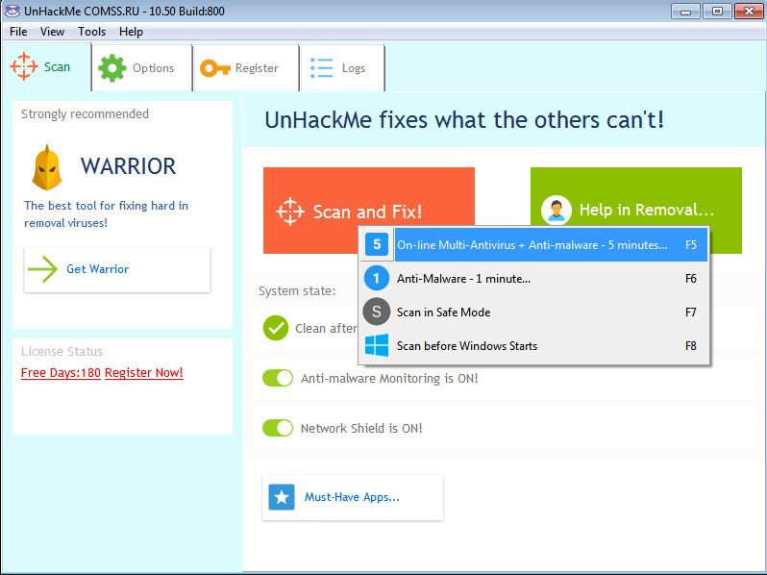The height and width of the screenshot is (575, 767).
Task: Click the Get Warrior button
Action: click(x=117, y=269)
